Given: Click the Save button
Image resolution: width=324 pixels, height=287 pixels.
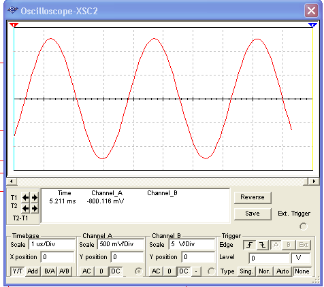Looking at the screenshot, I should click(253, 214).
